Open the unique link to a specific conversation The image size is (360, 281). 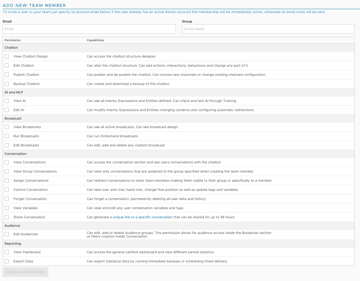(x=142, y=217)
